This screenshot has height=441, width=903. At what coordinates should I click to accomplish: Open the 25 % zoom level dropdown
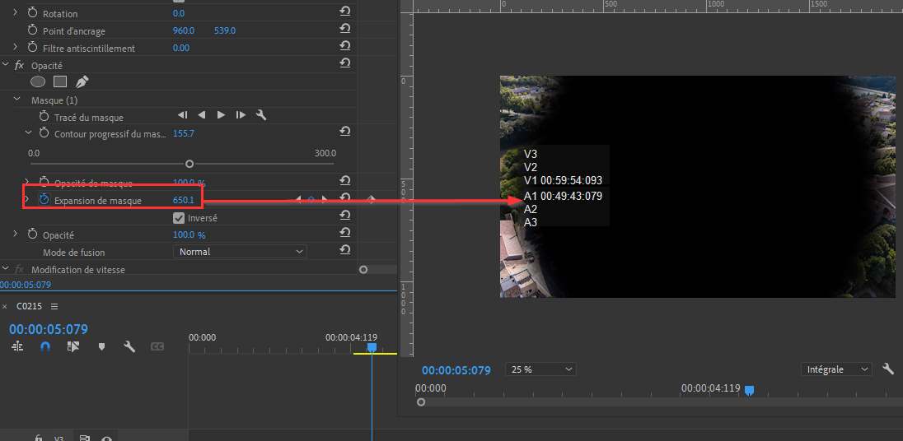point(540,369)
